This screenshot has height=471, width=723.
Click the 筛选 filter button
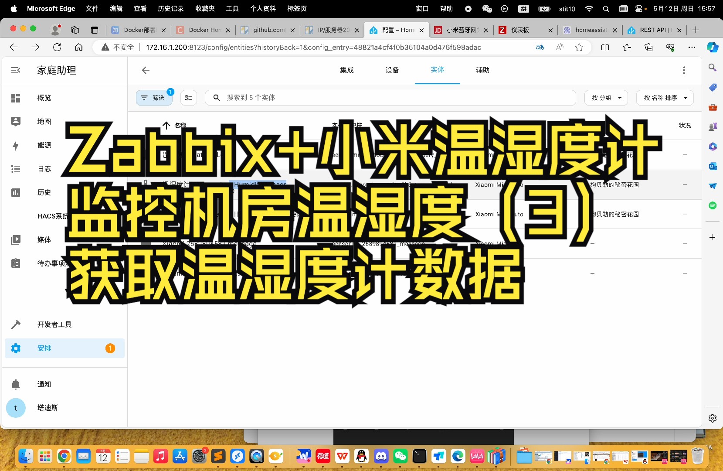[154, 98]
